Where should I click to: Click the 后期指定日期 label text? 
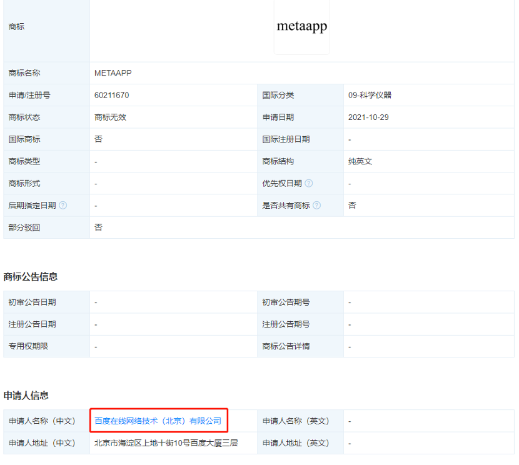tap(32, 206)
